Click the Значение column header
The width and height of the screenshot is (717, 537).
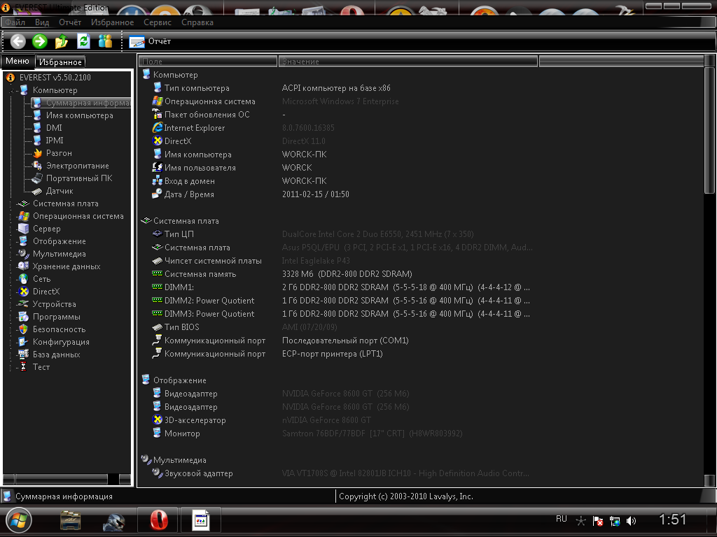408,62
